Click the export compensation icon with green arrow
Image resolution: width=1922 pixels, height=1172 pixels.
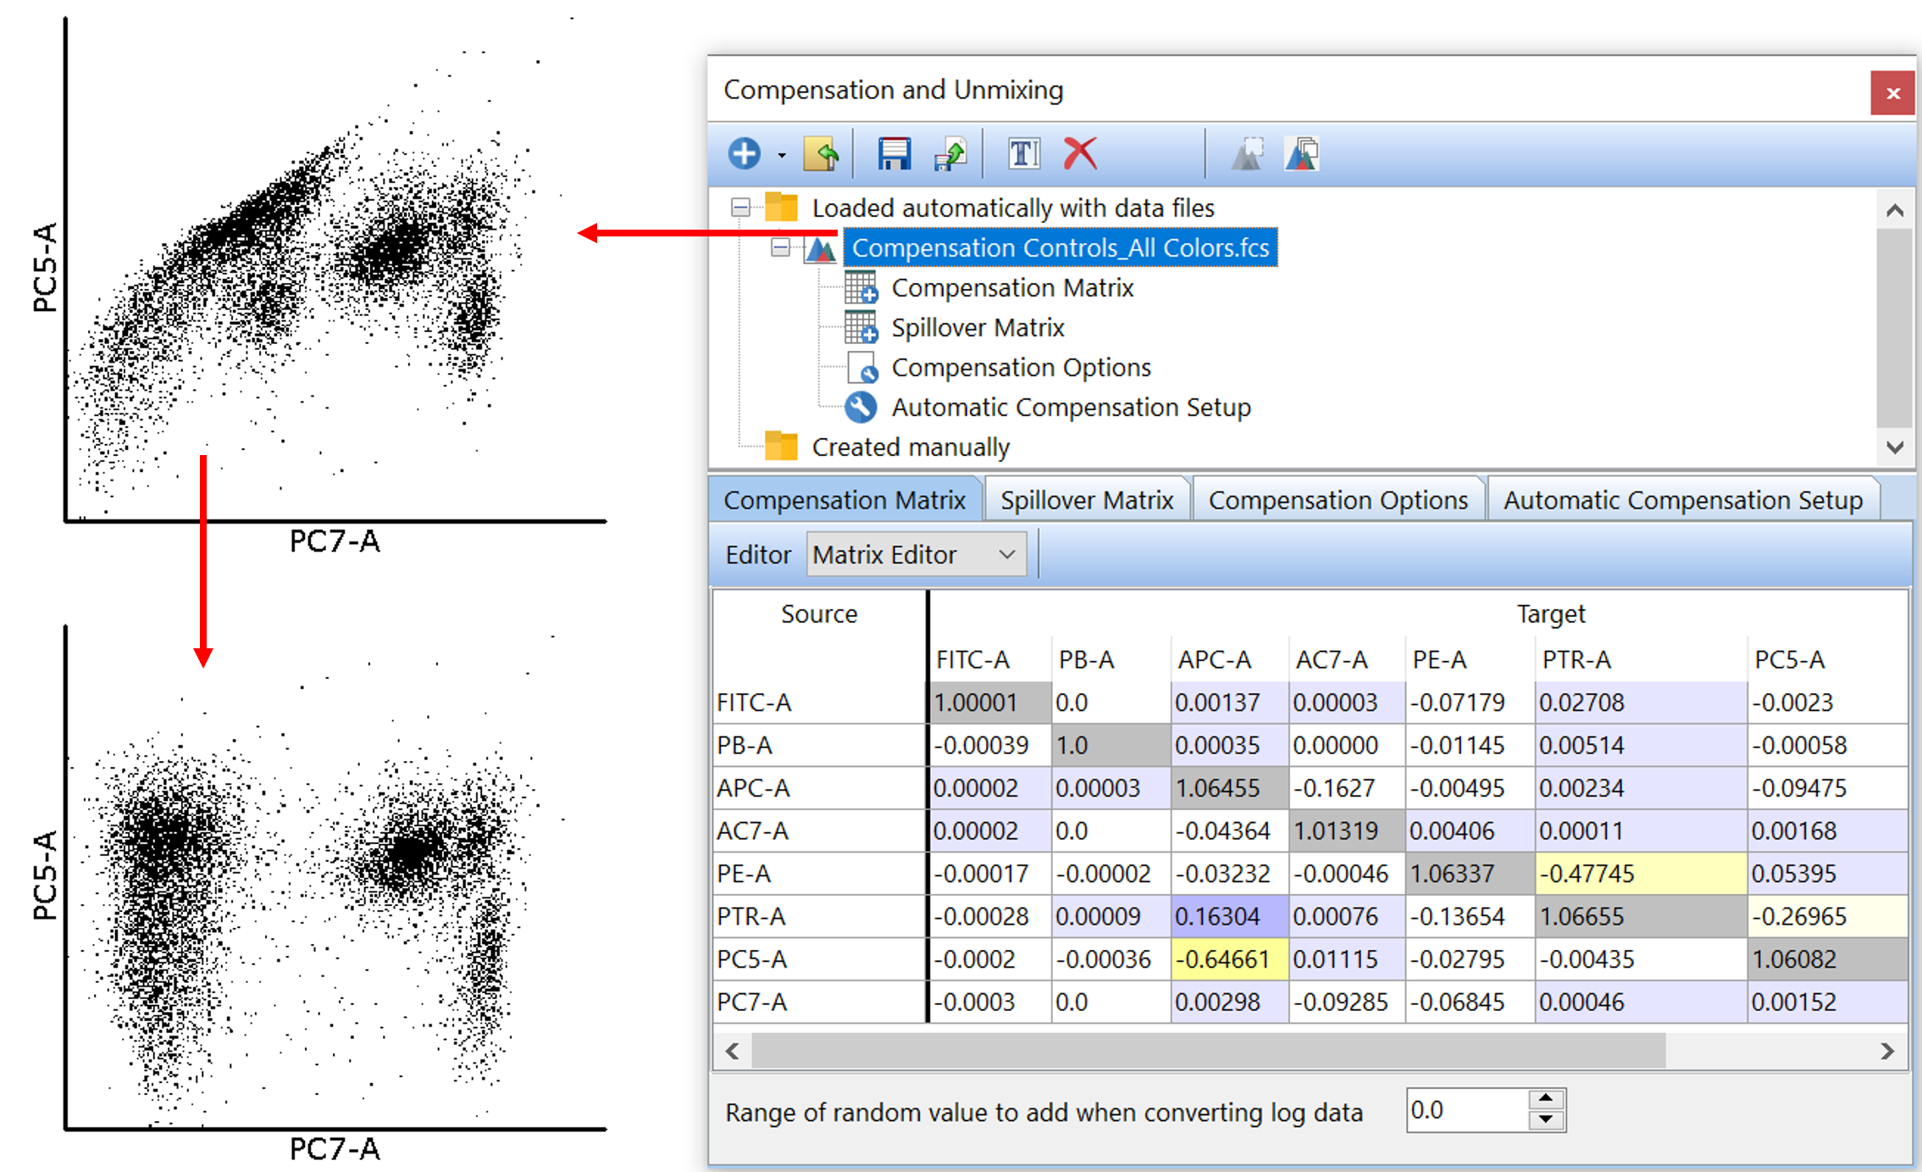click(x=950, y=153)
